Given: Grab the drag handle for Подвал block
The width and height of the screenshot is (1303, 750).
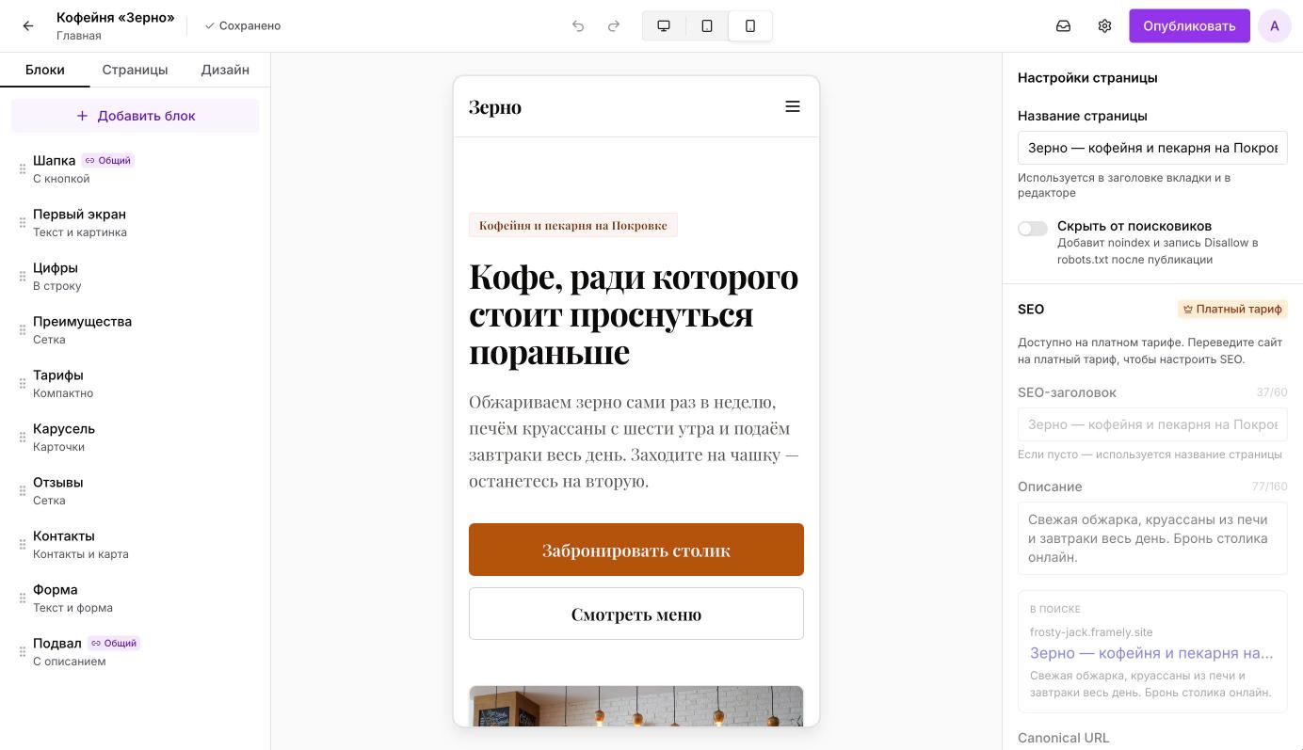Looking at the screenshot, I should pos(23,652).
